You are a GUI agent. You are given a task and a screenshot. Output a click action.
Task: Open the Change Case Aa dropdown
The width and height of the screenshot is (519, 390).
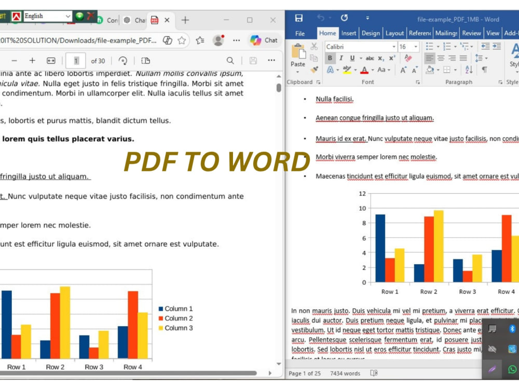(x=384, y=70)
